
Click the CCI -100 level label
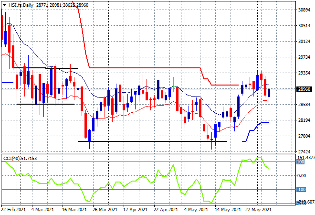[301, 190]
